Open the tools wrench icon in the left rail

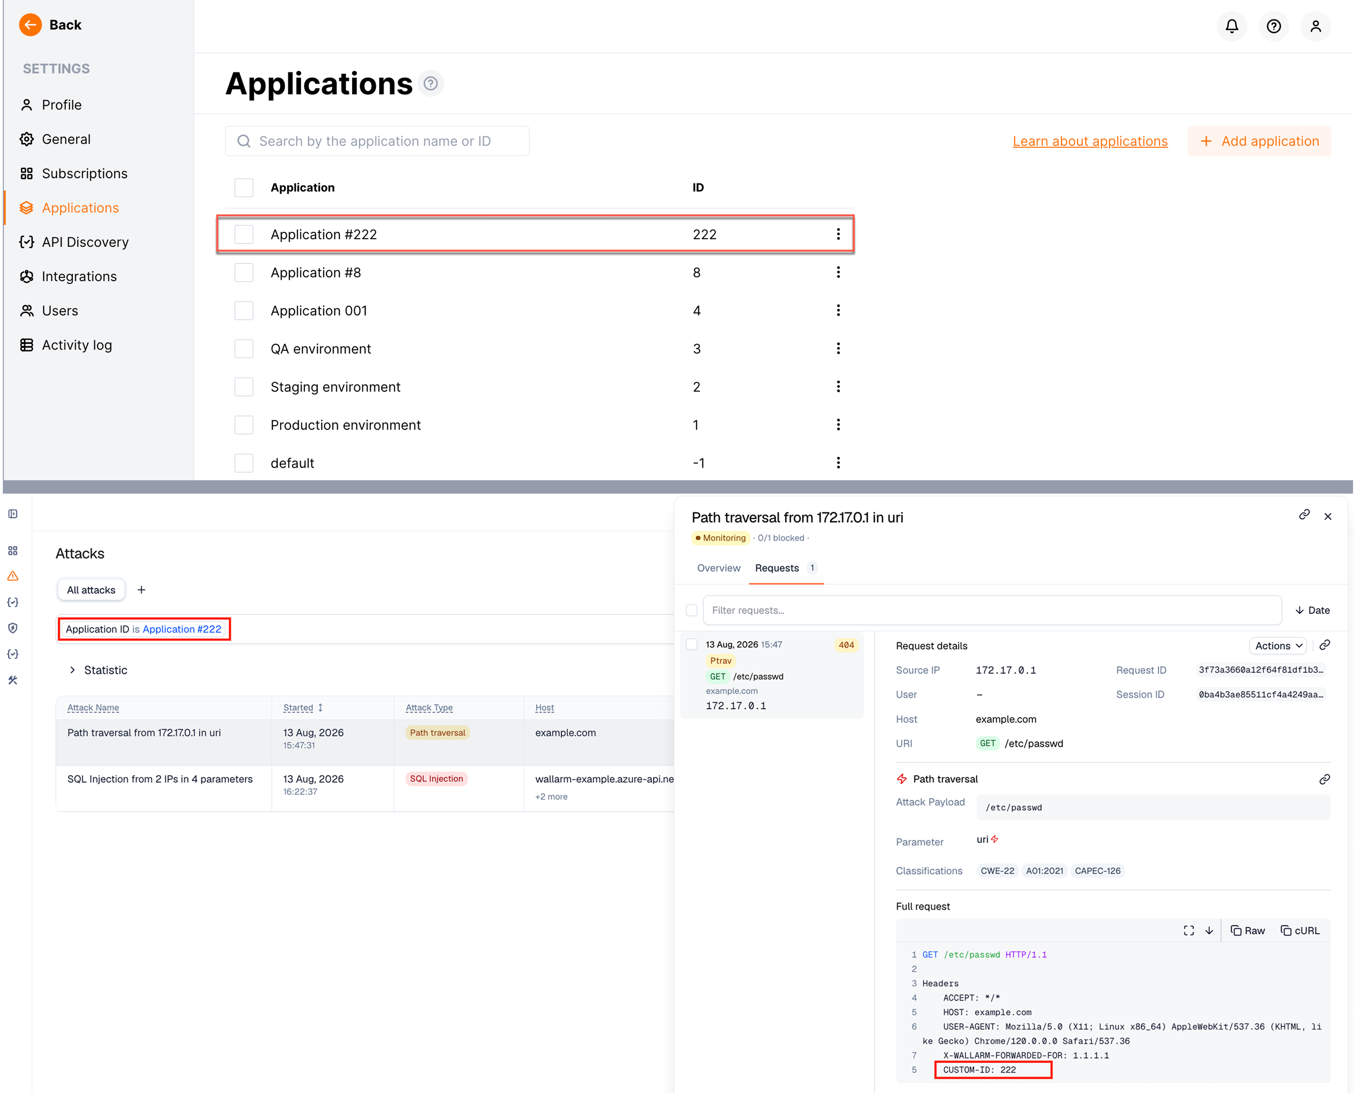click(12, 680)
